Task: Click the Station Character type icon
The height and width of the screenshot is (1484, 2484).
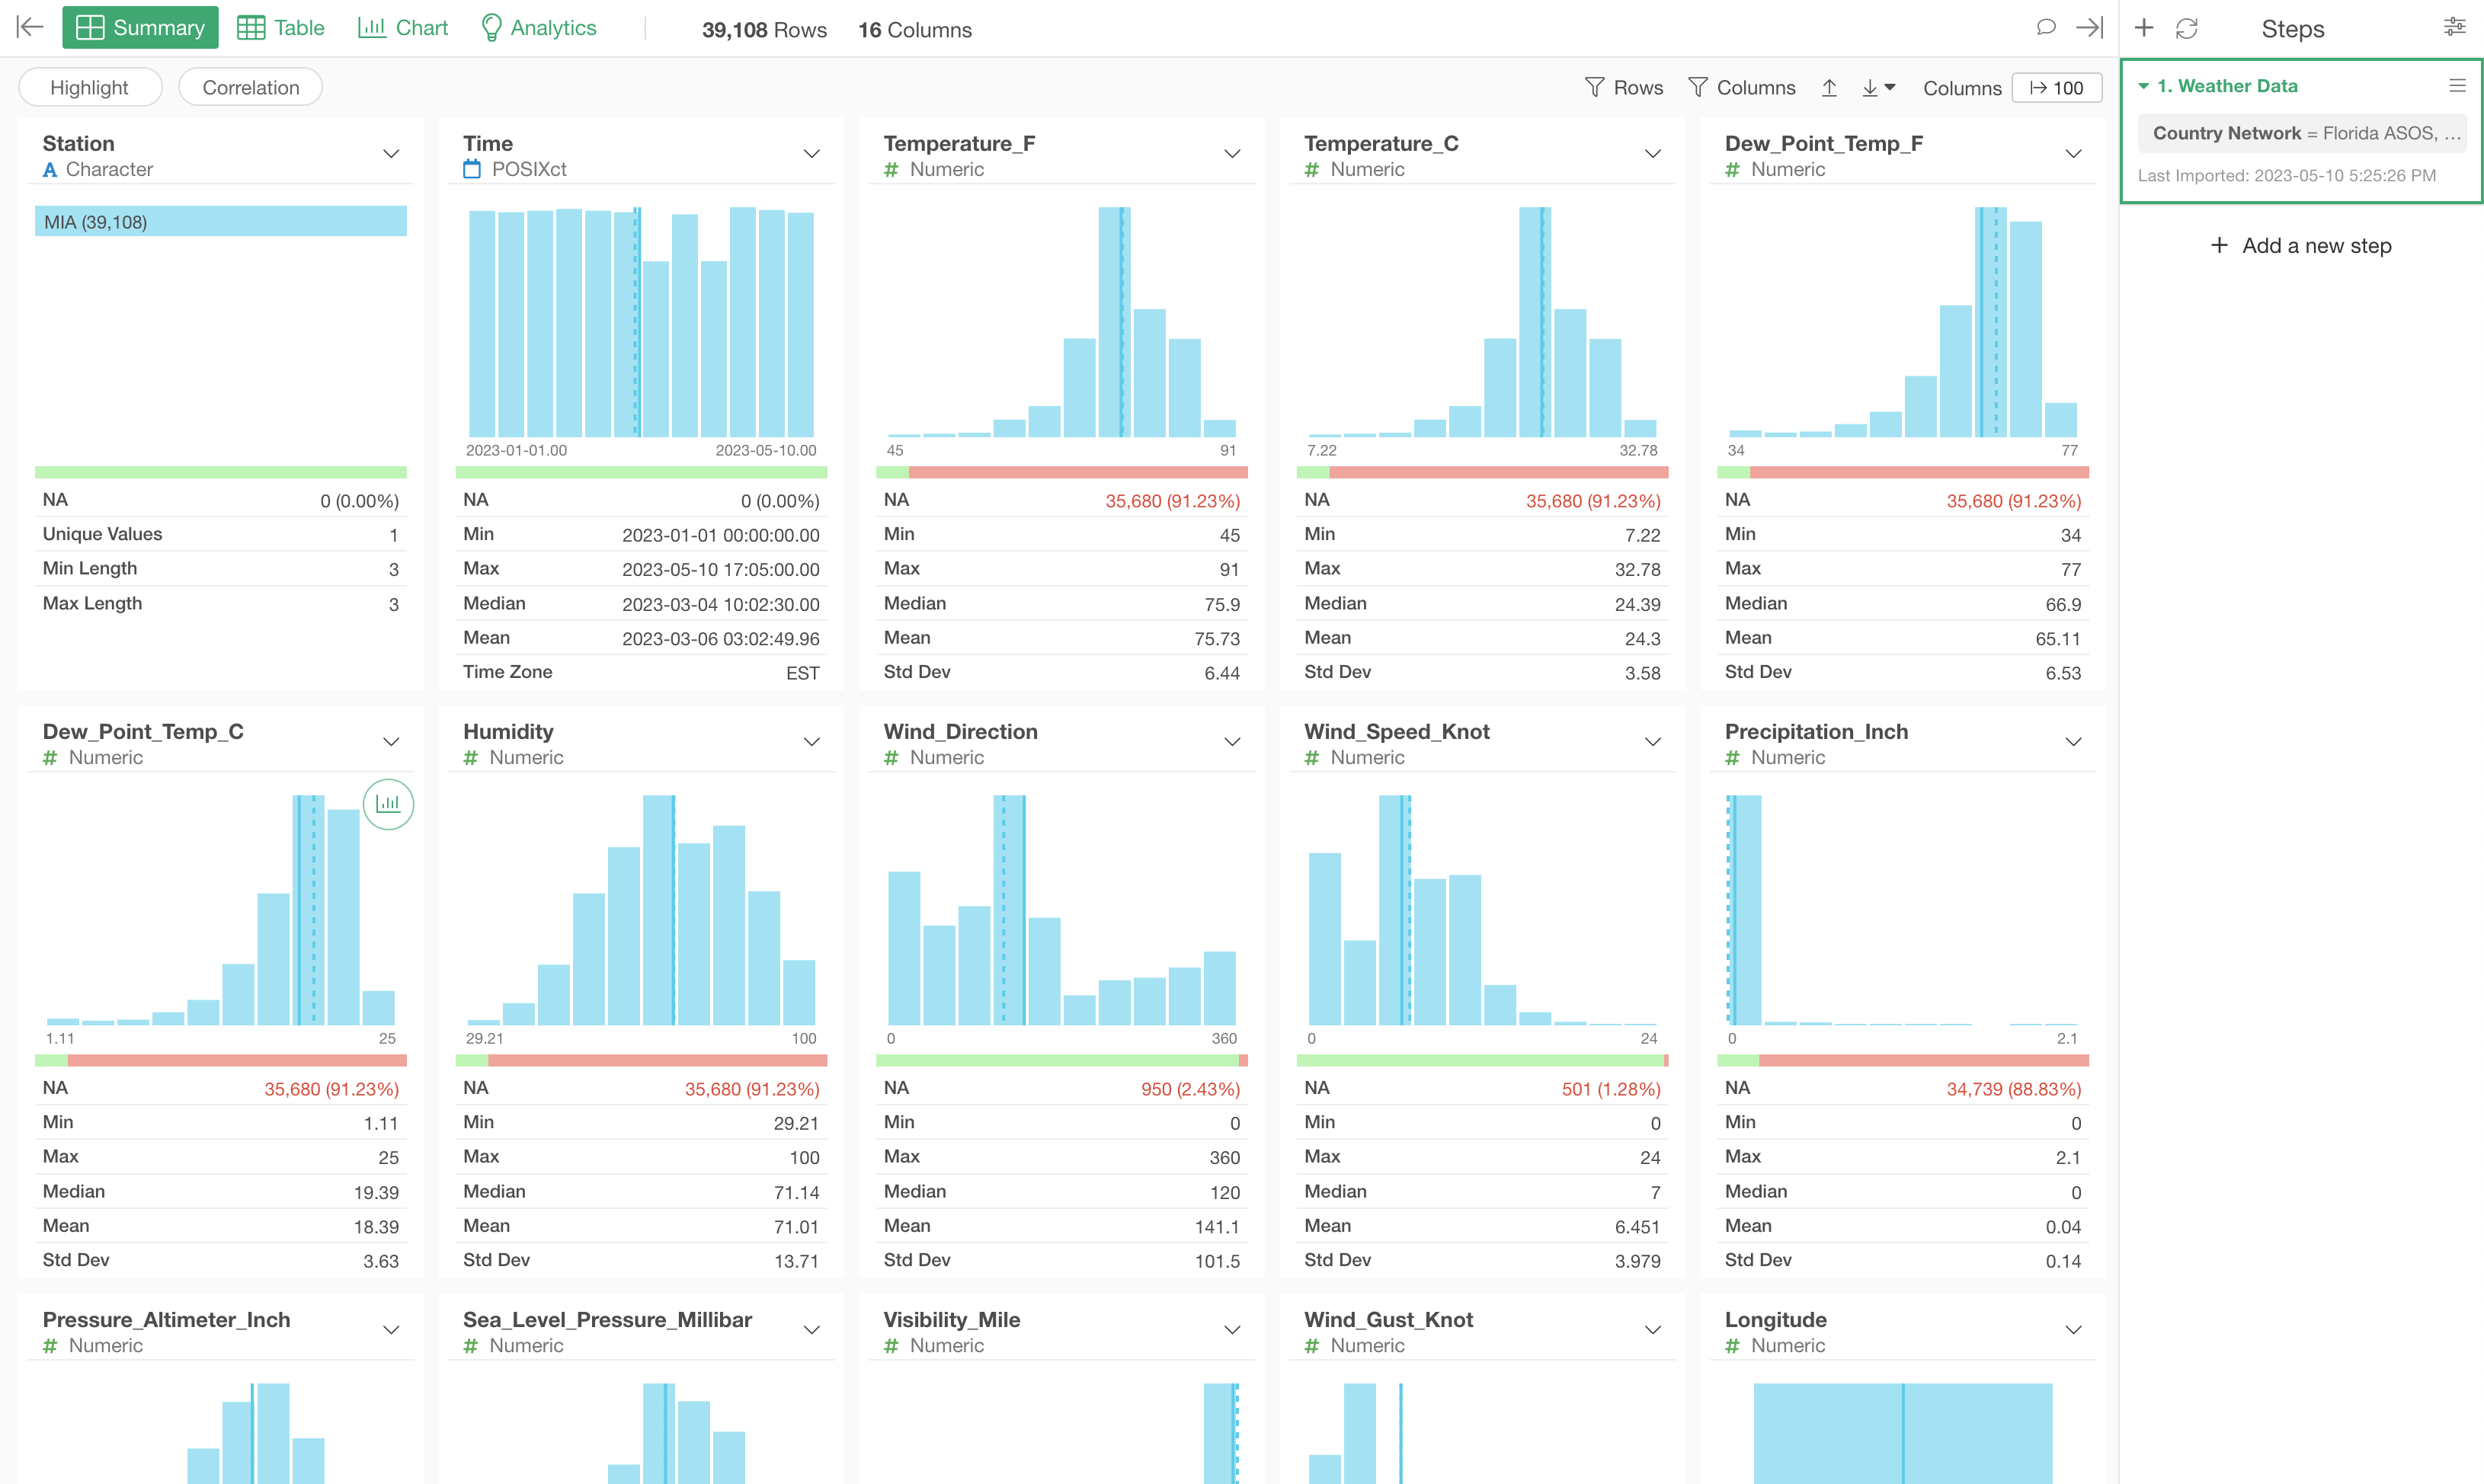Action: (x=50, y=170)
